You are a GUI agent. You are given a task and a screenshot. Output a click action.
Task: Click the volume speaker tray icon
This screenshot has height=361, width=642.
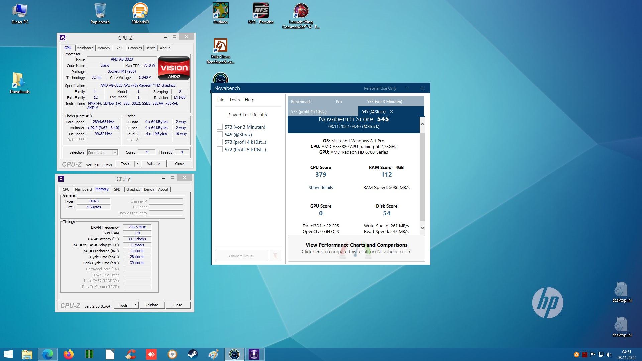(609, 355)
